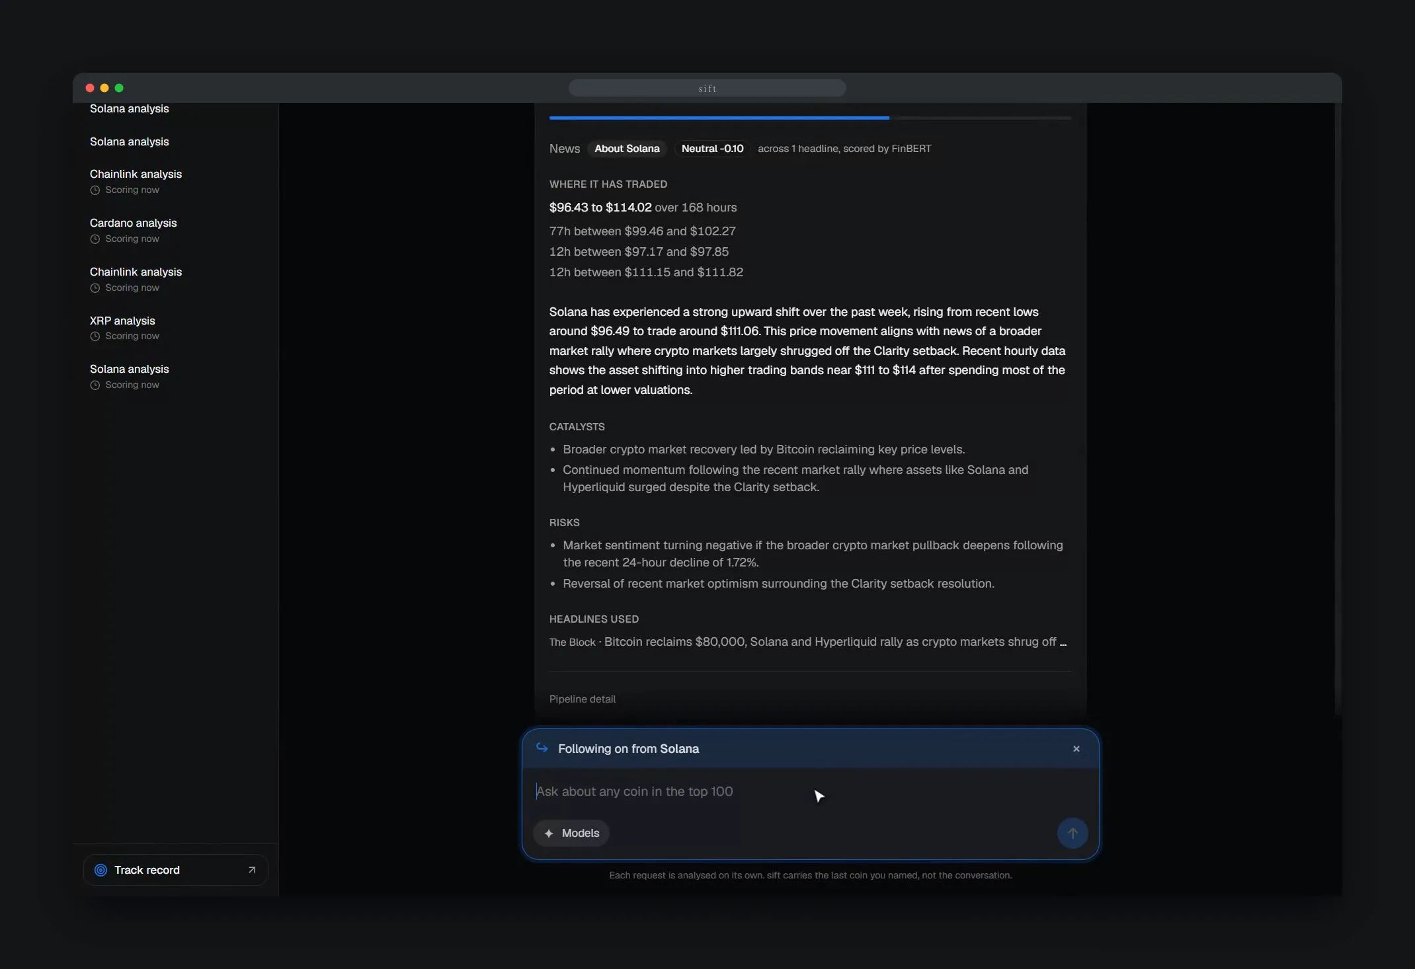
Task: Click the clock icon under Cardano analysis
Action: 95,239
